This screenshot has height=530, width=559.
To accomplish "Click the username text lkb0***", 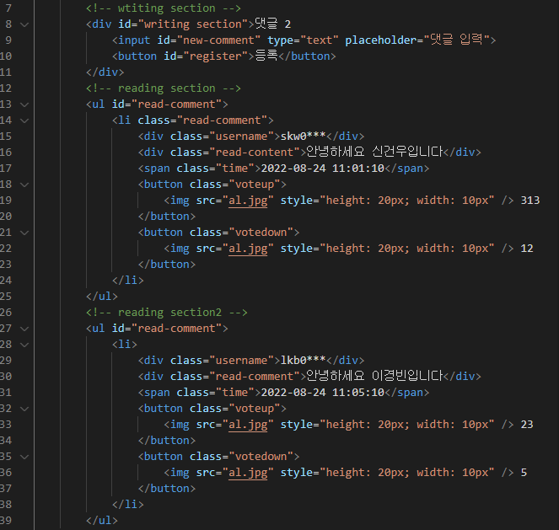I will (x=303, y=361).
